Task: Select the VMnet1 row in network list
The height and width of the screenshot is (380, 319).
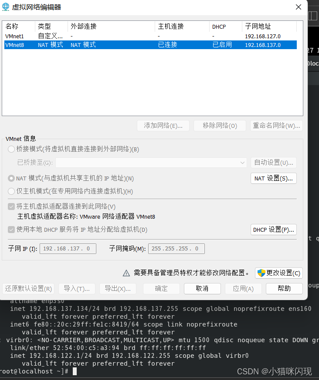Action: (x=150, y=36)
